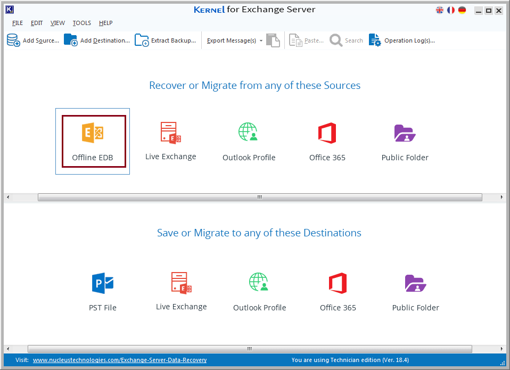Maximize the Kernel window
This screenshot has width=510, height=370.
489,11
